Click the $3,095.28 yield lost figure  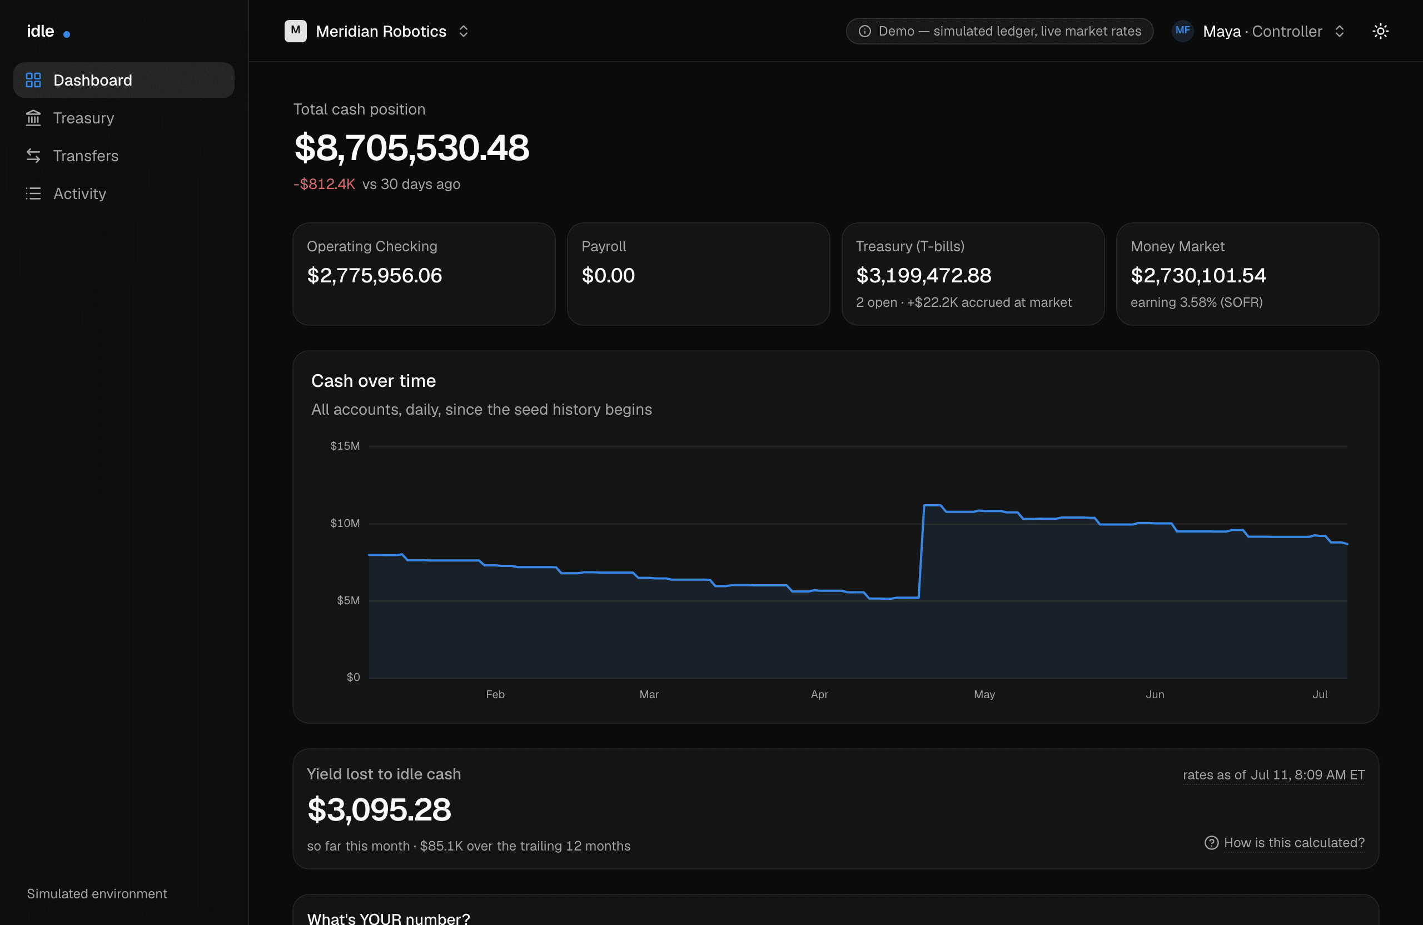click(x=379, y=809)
